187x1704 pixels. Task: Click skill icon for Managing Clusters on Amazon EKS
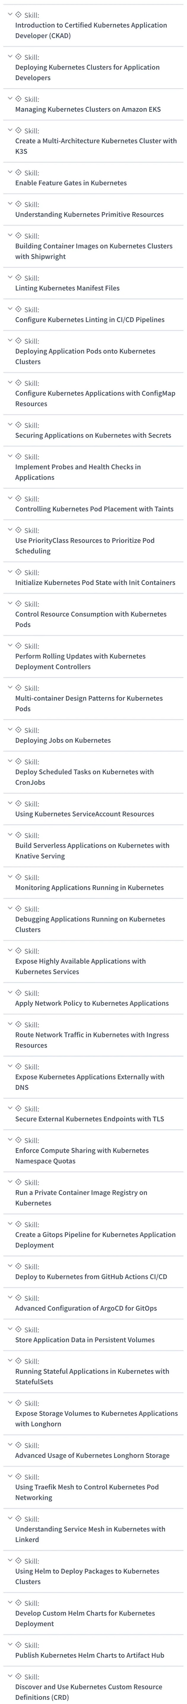tap(18, 99)
